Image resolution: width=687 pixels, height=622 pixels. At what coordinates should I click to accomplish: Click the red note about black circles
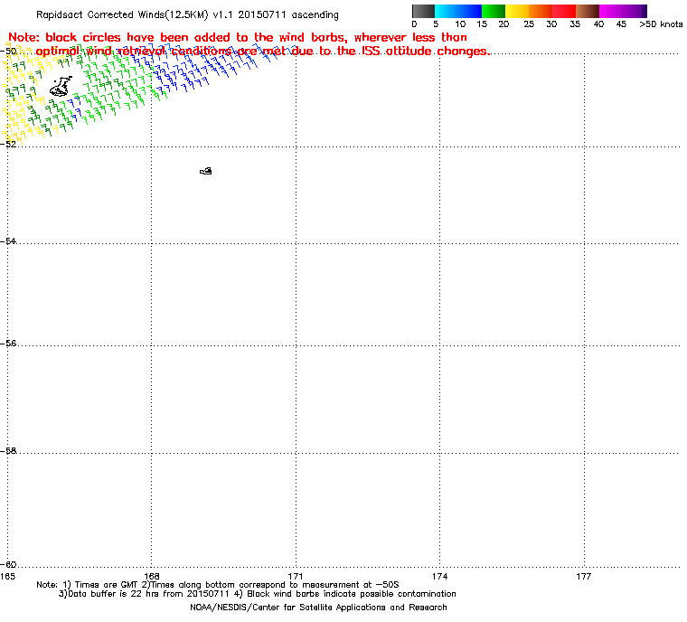pos(249,44)
